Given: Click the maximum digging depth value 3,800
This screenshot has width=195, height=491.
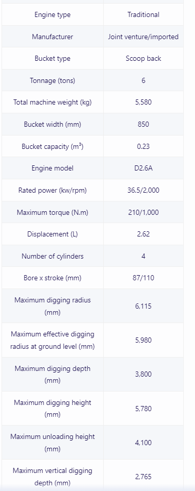Looking at the screenshot, I should pyautogui.click(x=143, y=374).
